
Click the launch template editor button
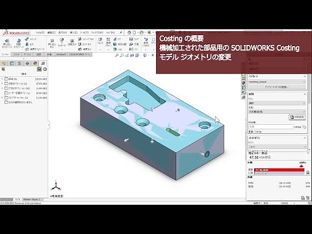277,87
